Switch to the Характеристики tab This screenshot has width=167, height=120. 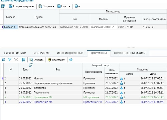(x=15, y=53)
